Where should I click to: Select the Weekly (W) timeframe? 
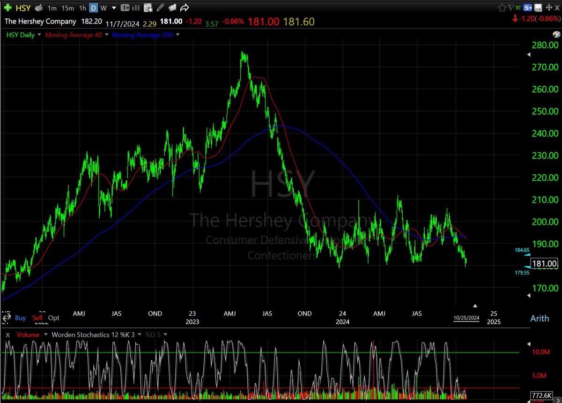[104, 8]
